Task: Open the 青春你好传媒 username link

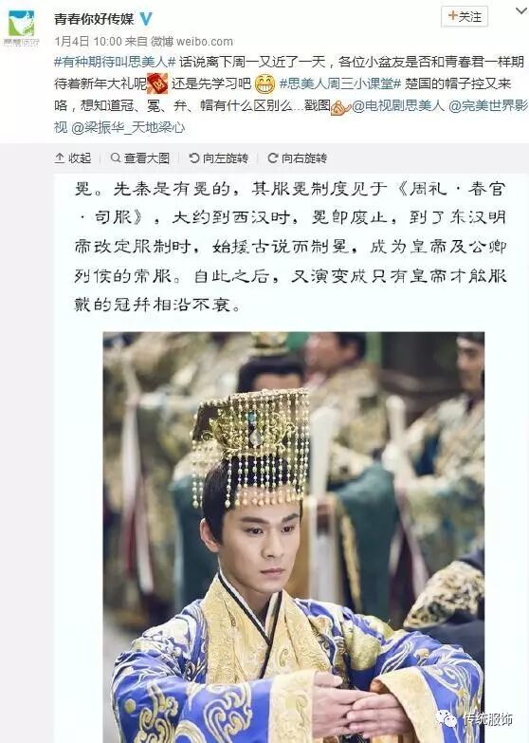Action: click(94, 19)
